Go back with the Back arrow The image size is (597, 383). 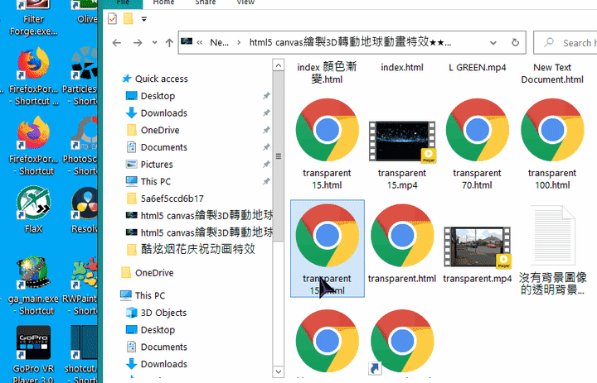pyautogui.click(x=117, y=43)
